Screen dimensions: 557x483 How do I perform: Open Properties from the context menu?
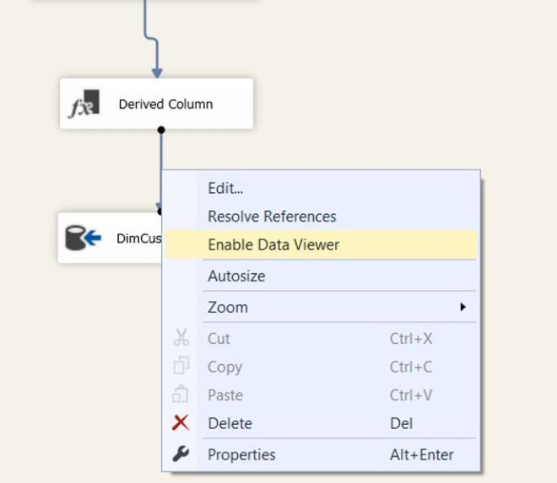tap(241, 454)
